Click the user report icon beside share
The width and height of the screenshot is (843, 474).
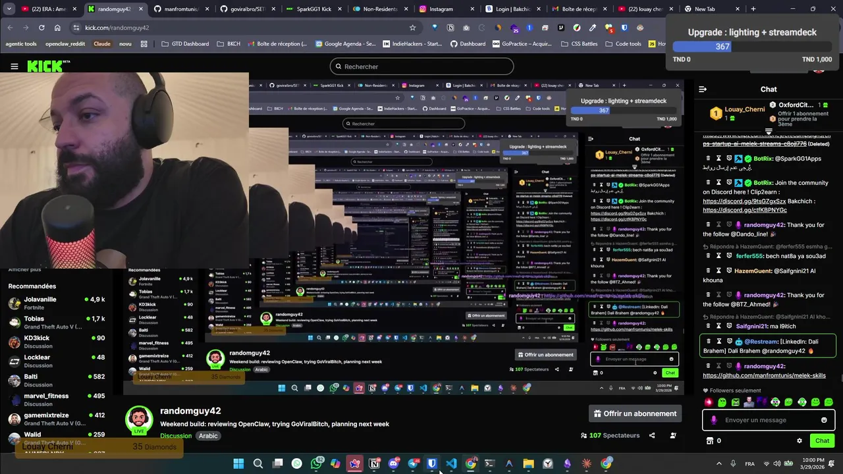click(x=673, y=435)
